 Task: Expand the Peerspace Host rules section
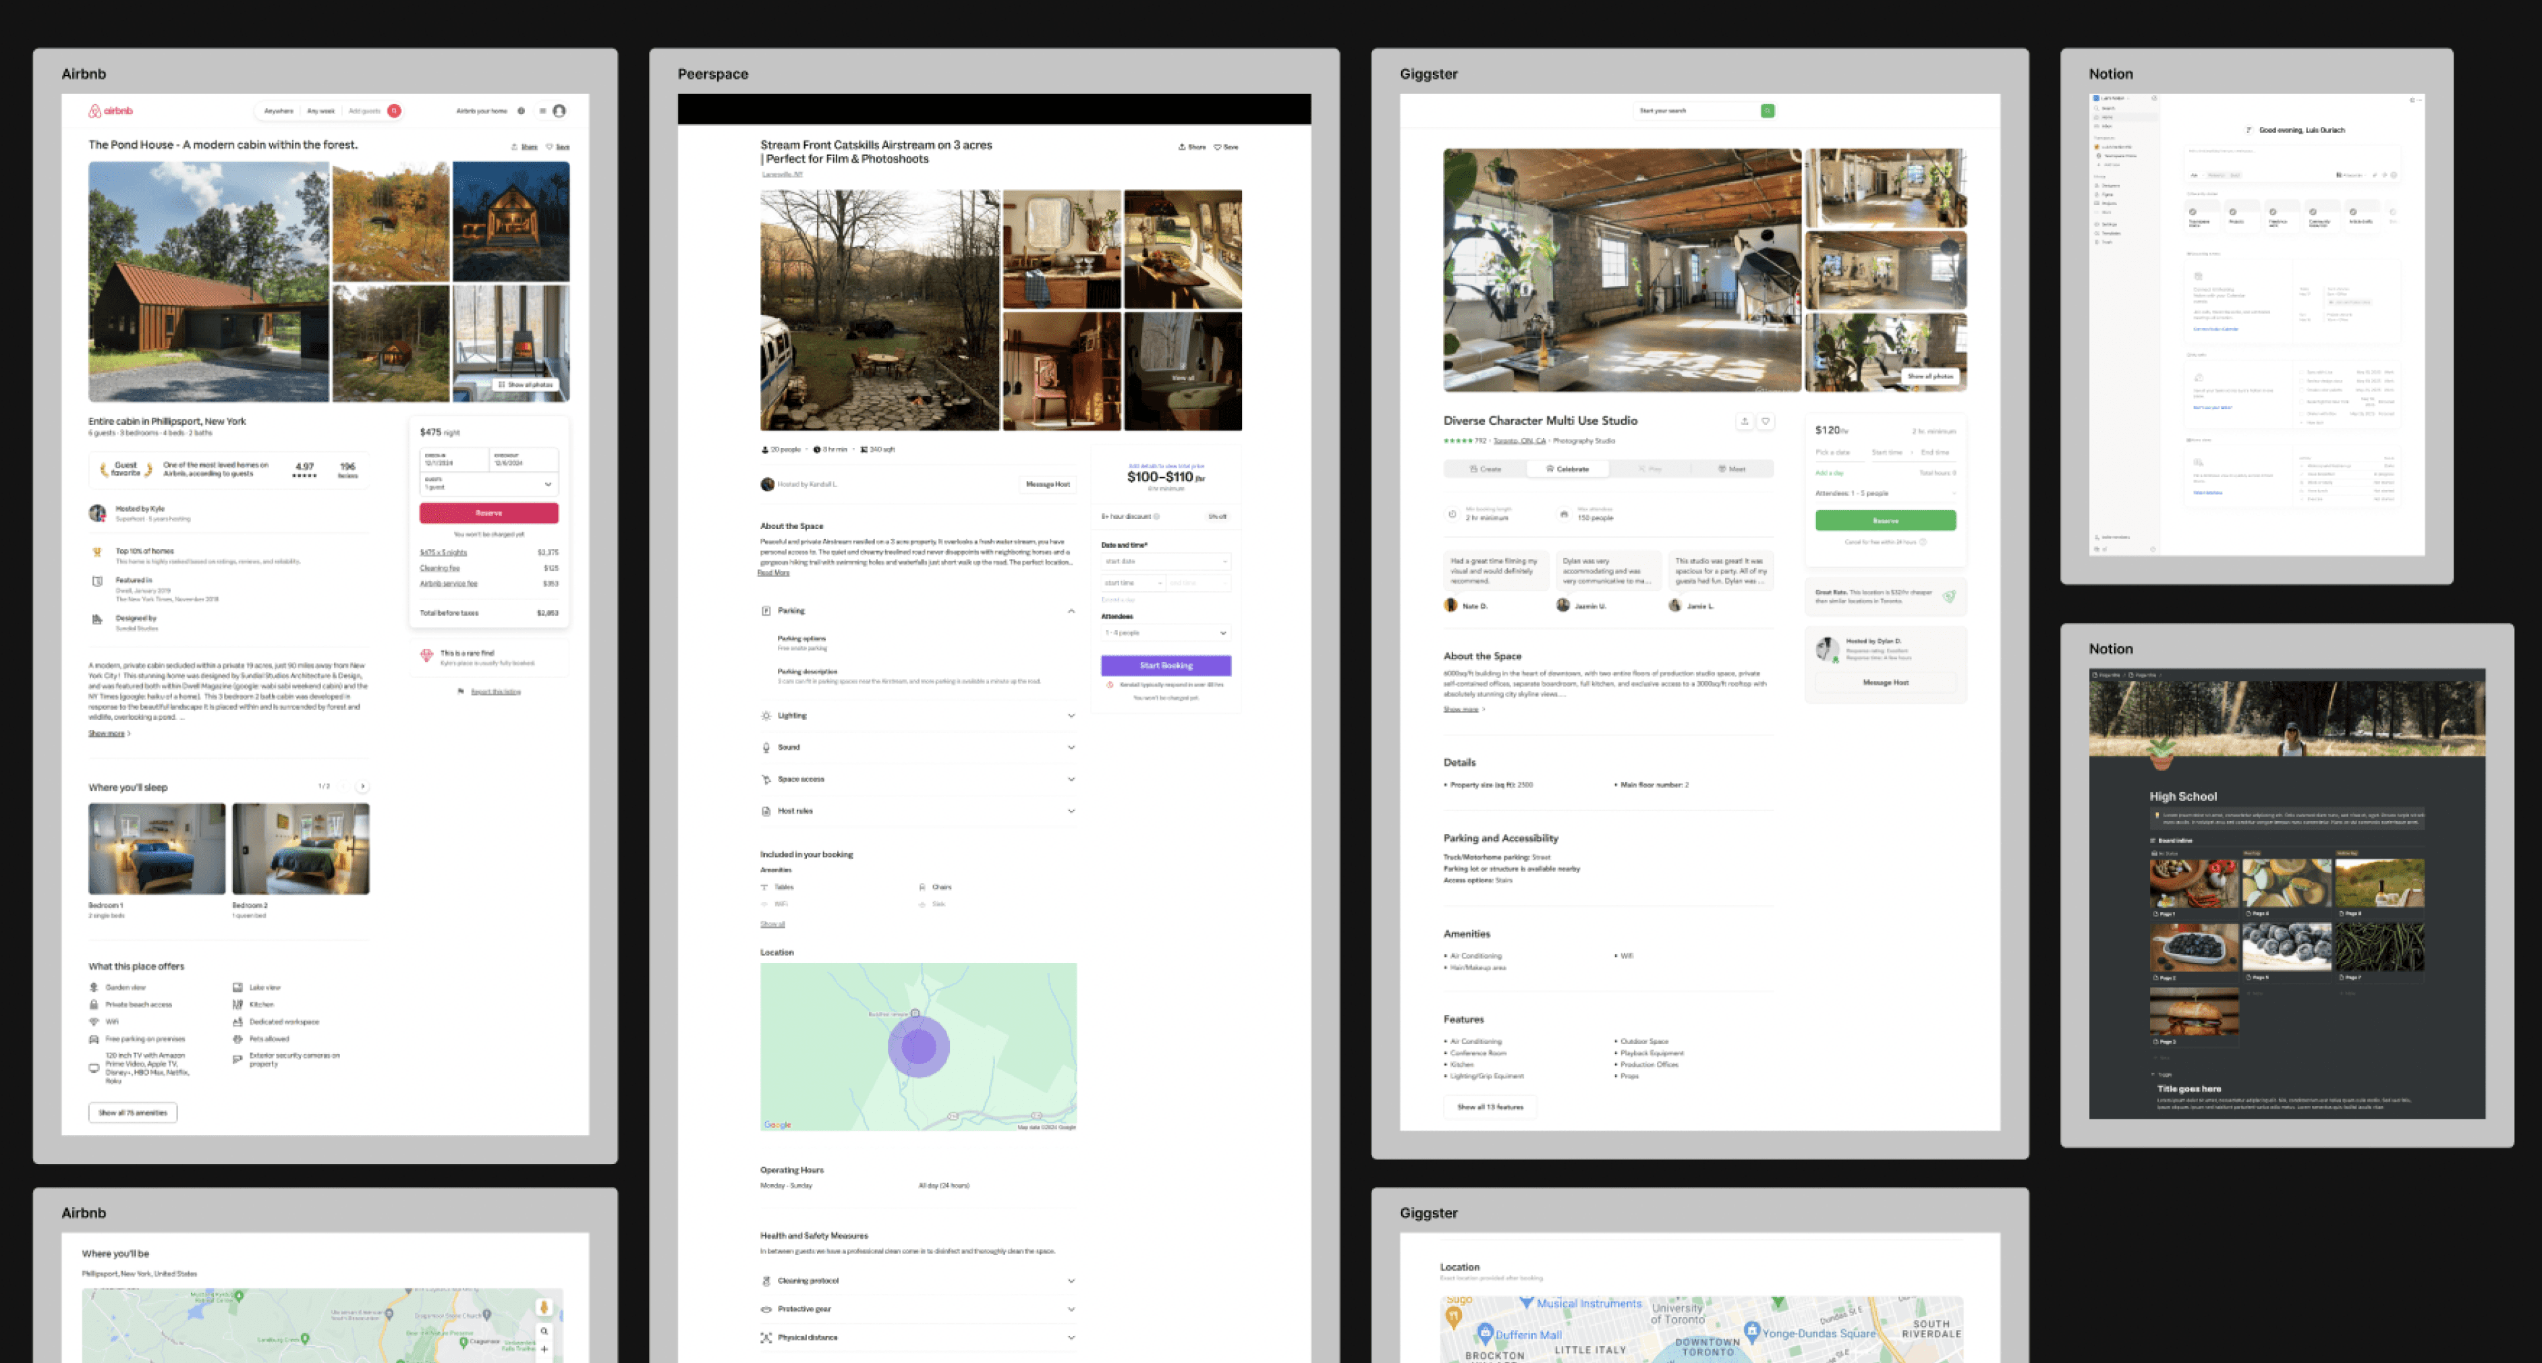[x=1071, y=811]
